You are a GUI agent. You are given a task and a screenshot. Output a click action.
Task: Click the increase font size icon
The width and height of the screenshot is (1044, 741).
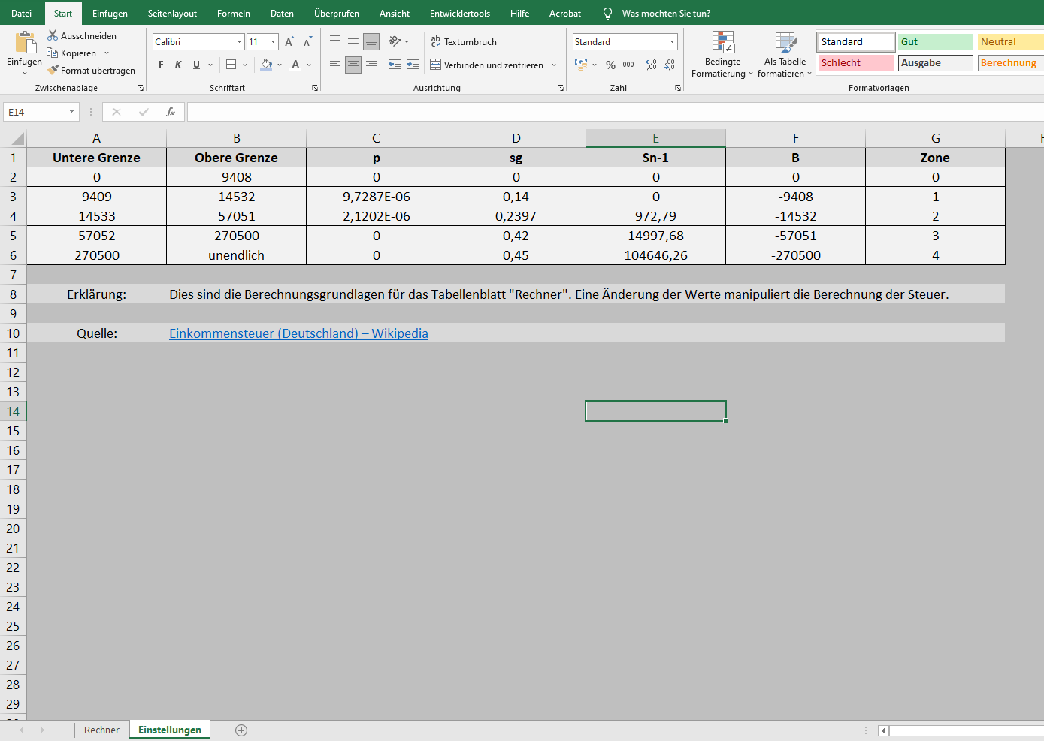(x=289, y=42)
